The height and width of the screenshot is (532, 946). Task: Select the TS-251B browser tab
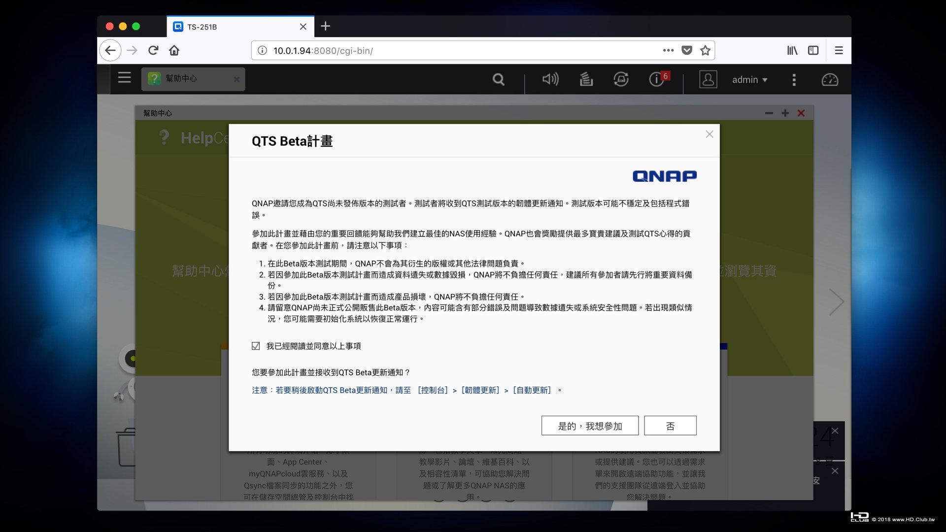click(240, 27)
